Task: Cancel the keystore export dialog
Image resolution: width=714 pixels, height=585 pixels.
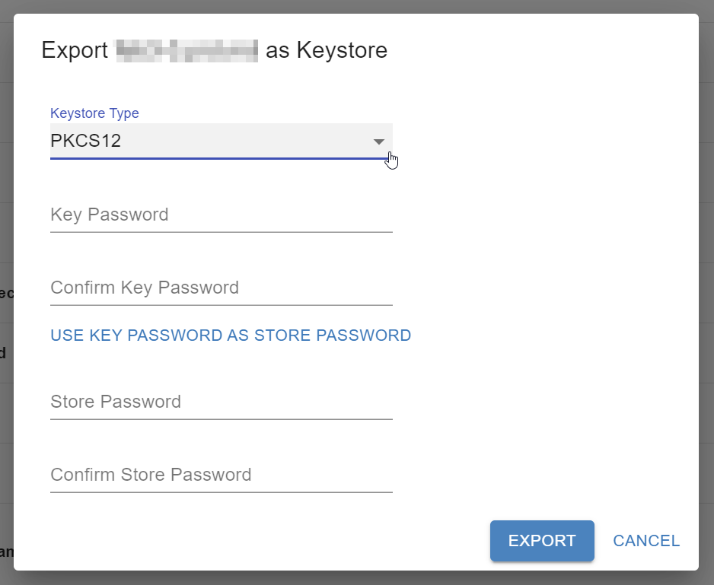Action: point(646,541)
